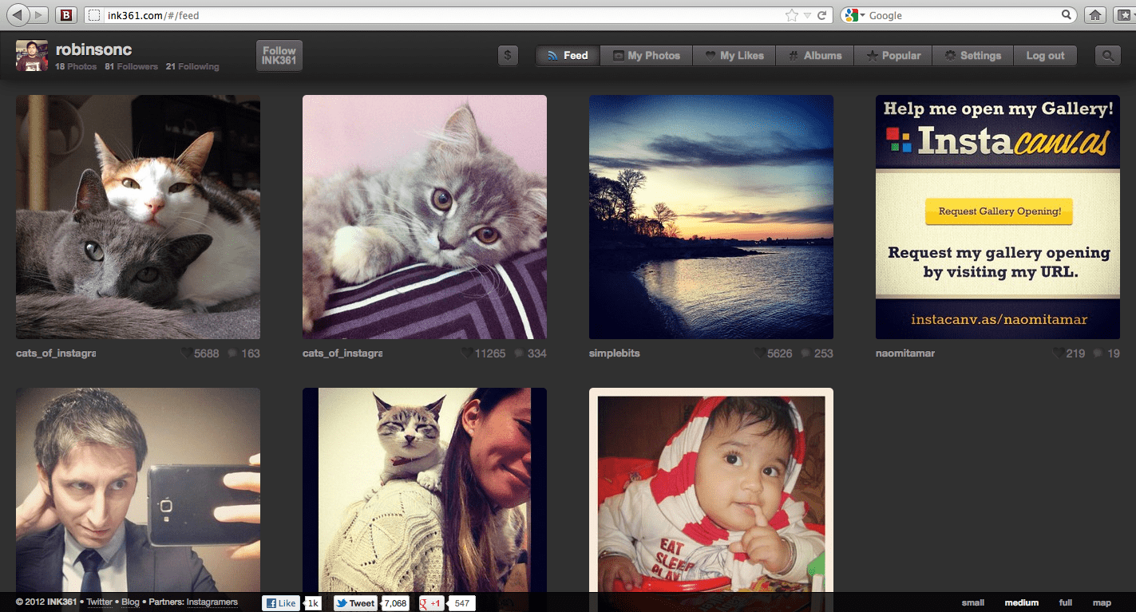Switch to the Popular tab
1136x612 pixels.
coord(893,55)
